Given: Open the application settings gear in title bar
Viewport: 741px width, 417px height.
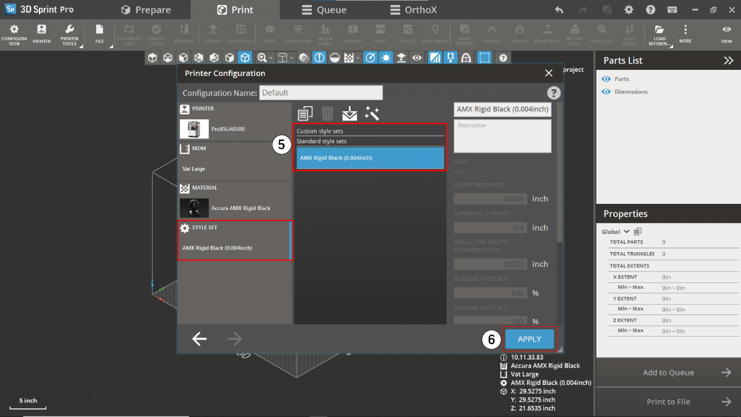Looking at the screenshot, I should click(629, 10).
